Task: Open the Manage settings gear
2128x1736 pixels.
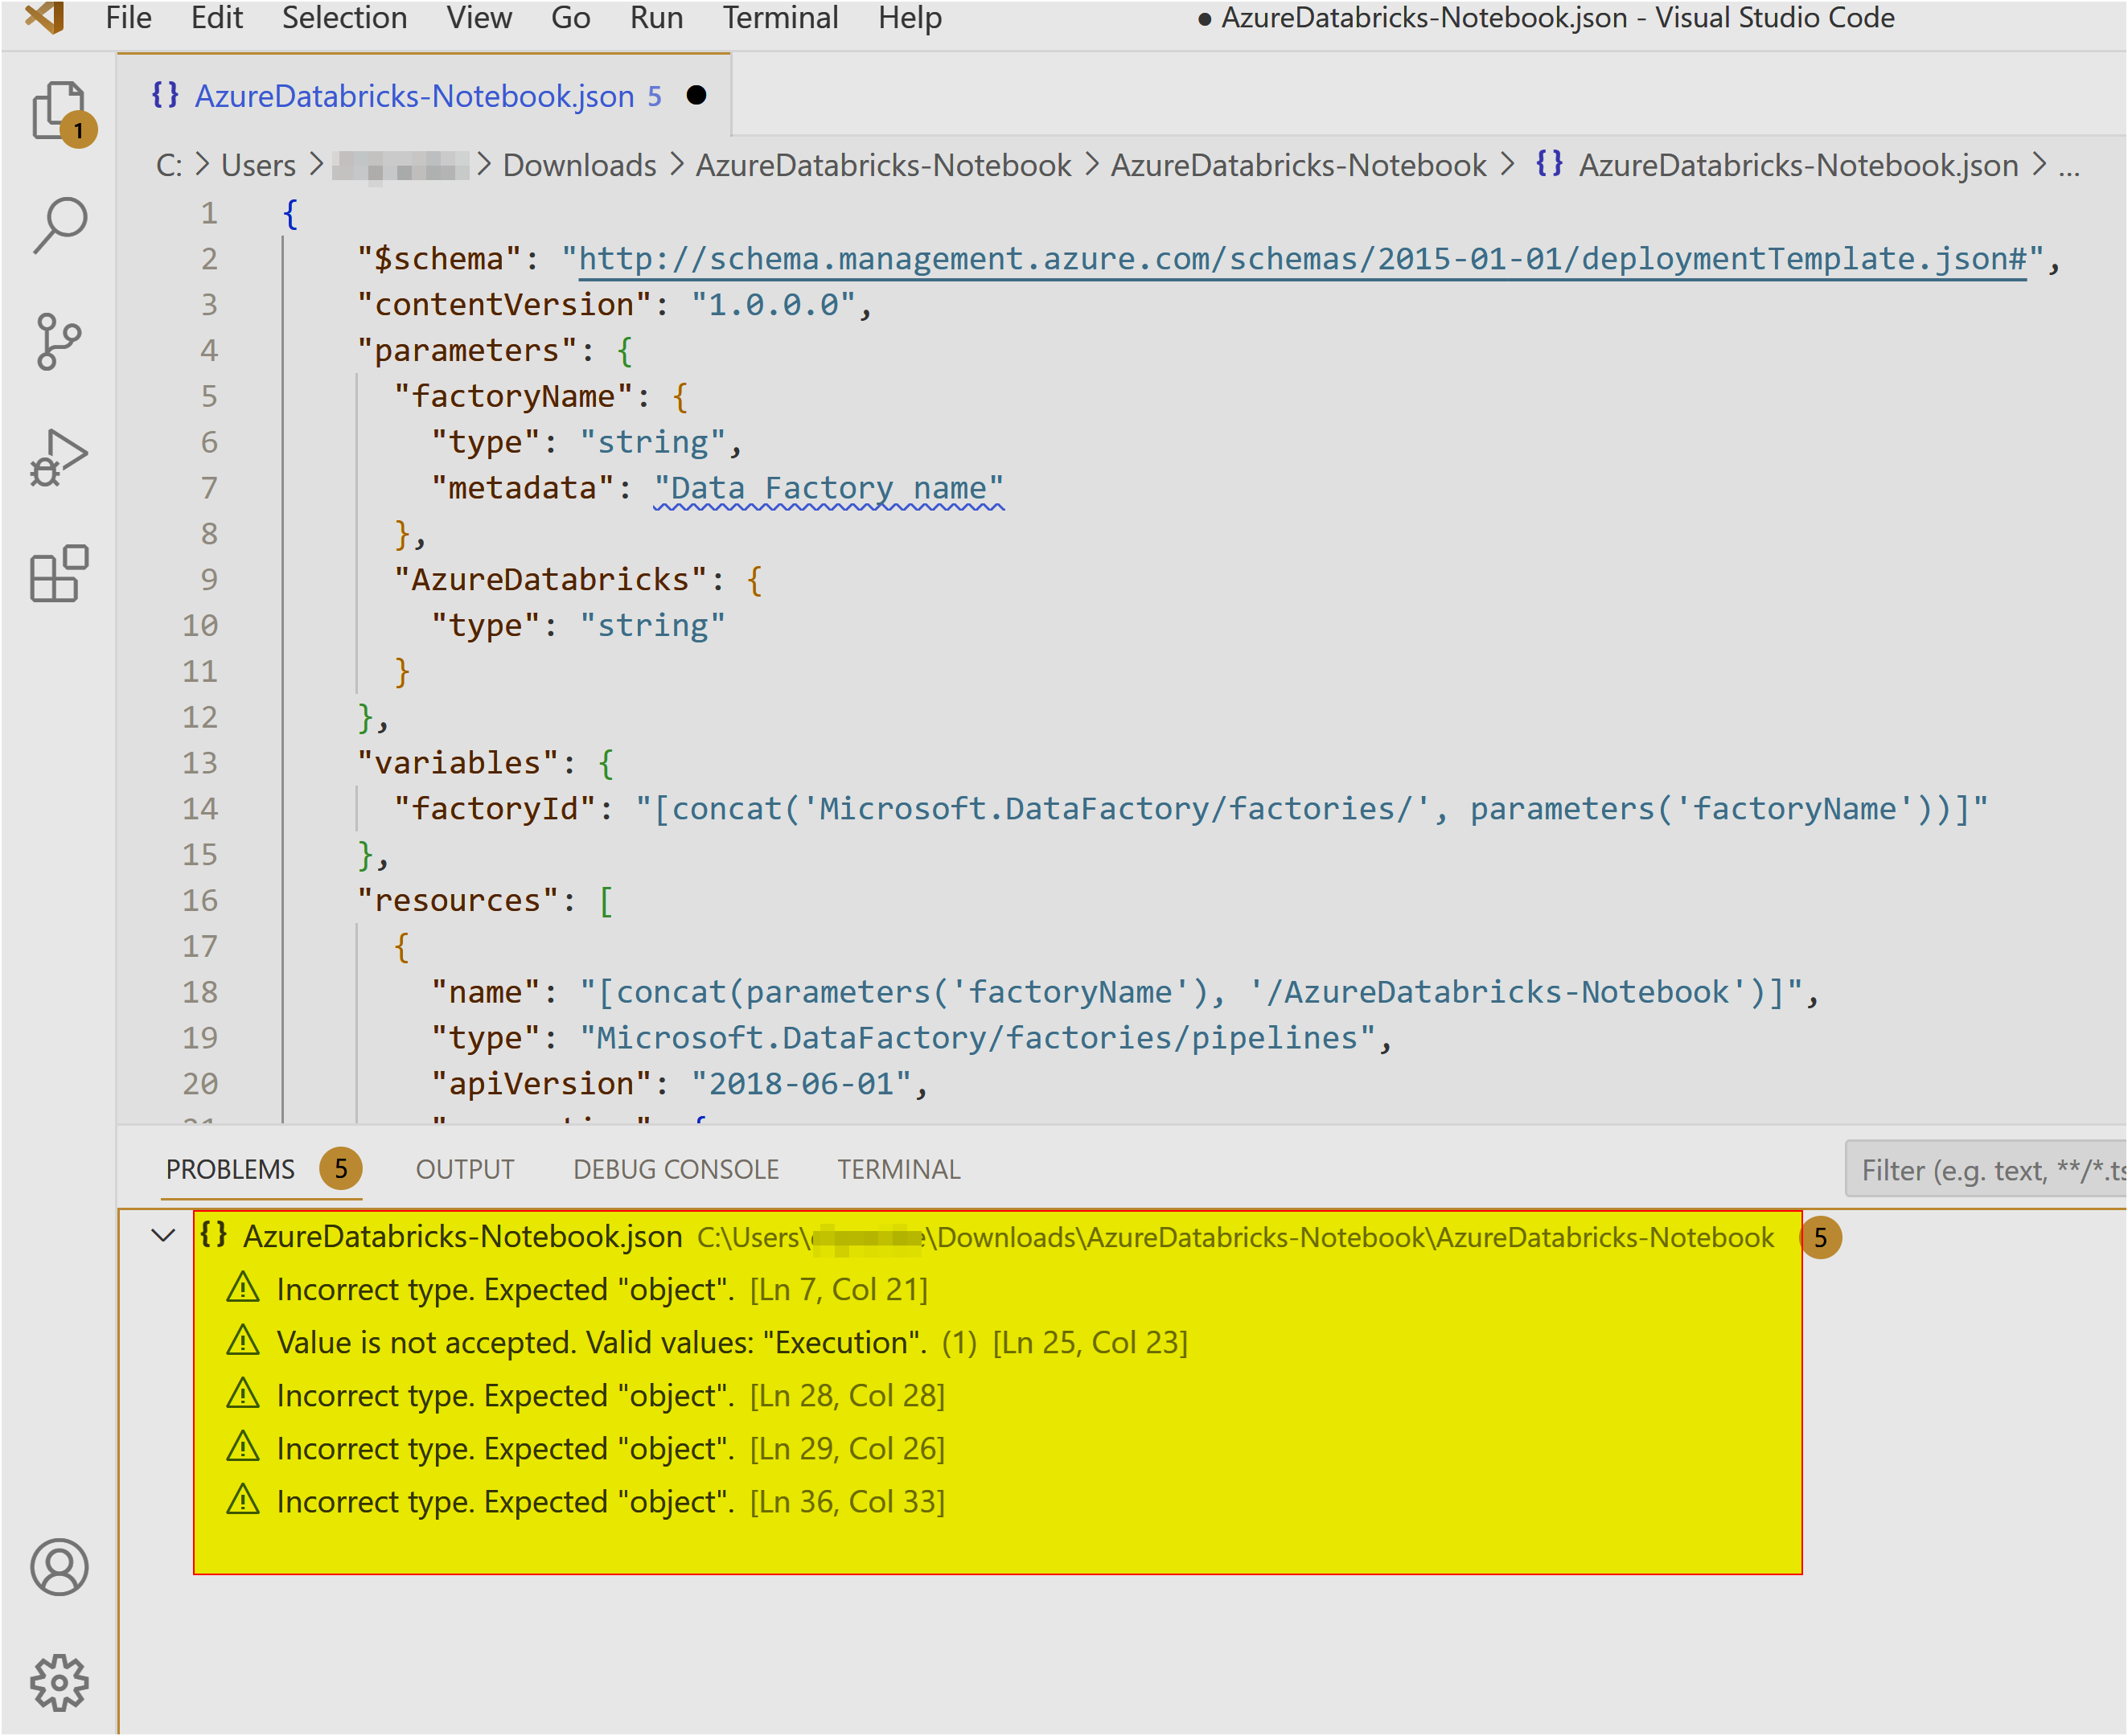Action: [x=60, y=1682]
